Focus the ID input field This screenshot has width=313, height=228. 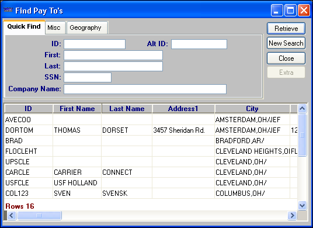95,44
